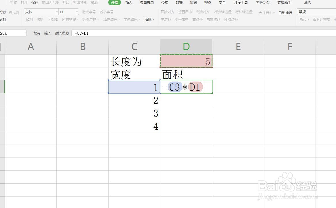Click Insert Function (插入函数)
Viewport: 336px width, 208px height.
pyautogui.click(x=63, y=33)
